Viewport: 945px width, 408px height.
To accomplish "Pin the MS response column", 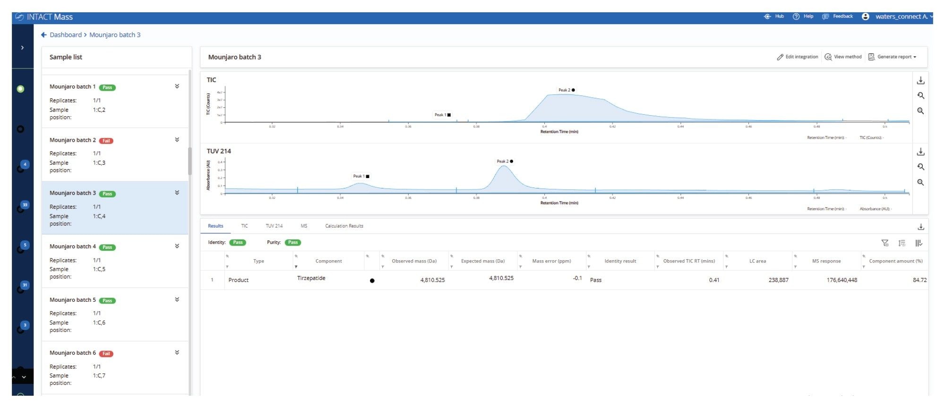I will (x=795, y=256).
